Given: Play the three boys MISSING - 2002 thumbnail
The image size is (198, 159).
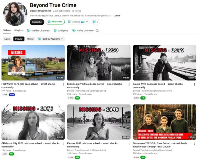Looking at the screenshot, I should pos(165,122).
